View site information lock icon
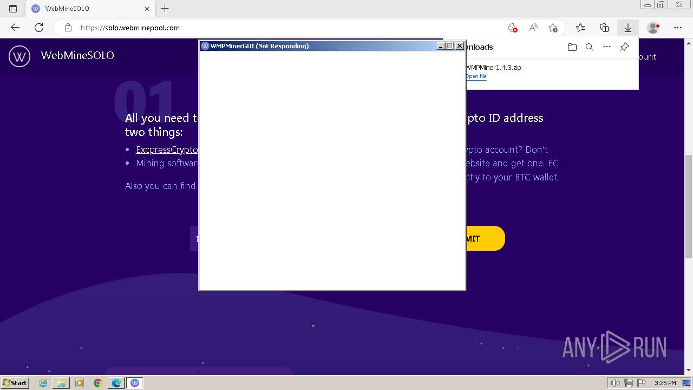693x390 pixels. (68, 28)
